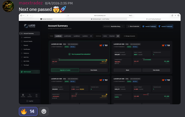Click the new tab plus icon
Viewport: 185px width, 117px height.
point(175,16)
